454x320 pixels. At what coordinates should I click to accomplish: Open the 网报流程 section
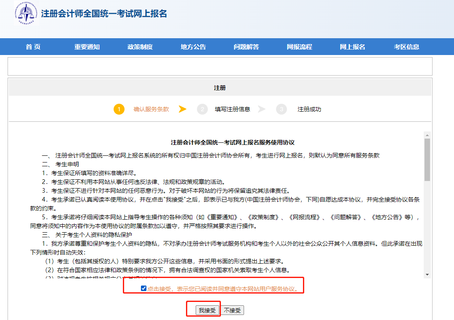pyautogui.click(x=300, y=47)
